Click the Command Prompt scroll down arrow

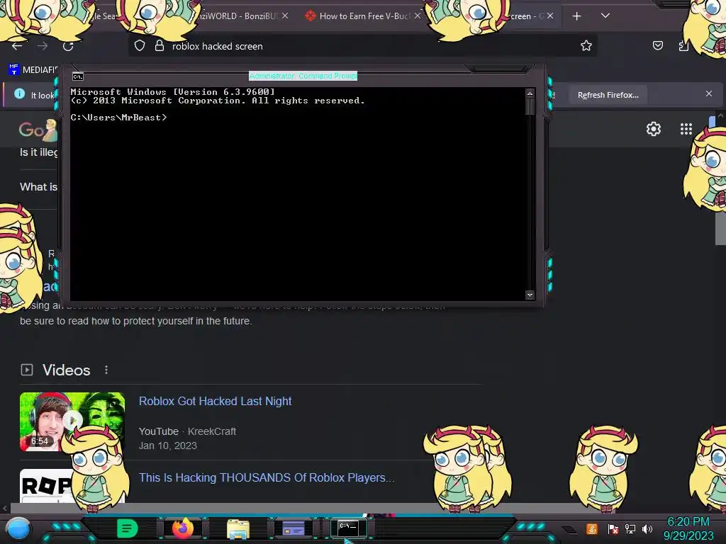click(530, 295)
